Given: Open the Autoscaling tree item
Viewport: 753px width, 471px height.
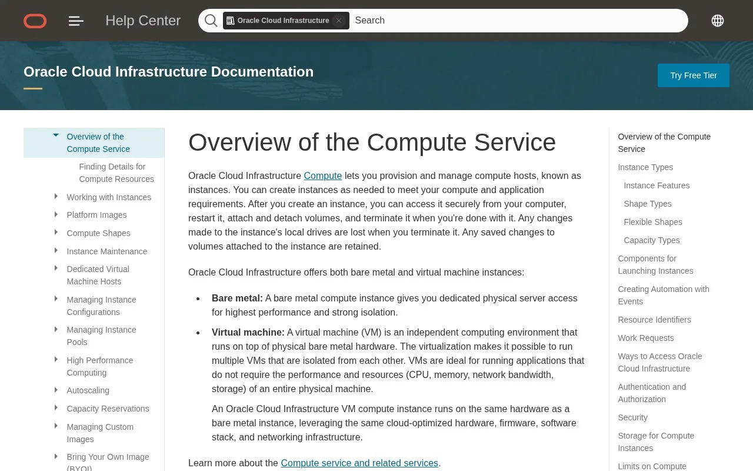Looking at the screenshot, I should tap(88, 390).
